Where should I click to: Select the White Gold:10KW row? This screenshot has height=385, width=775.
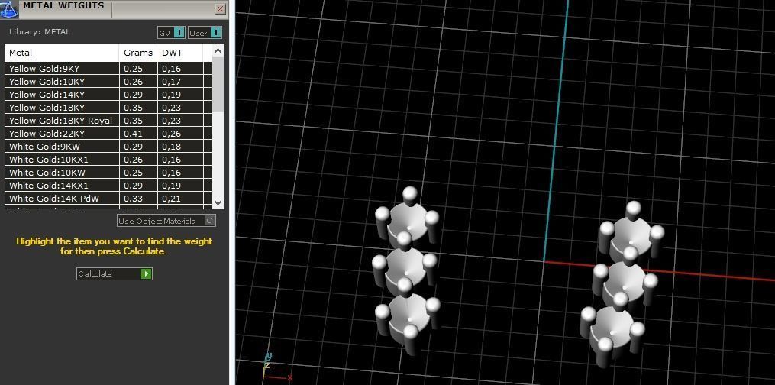(108, 173)
